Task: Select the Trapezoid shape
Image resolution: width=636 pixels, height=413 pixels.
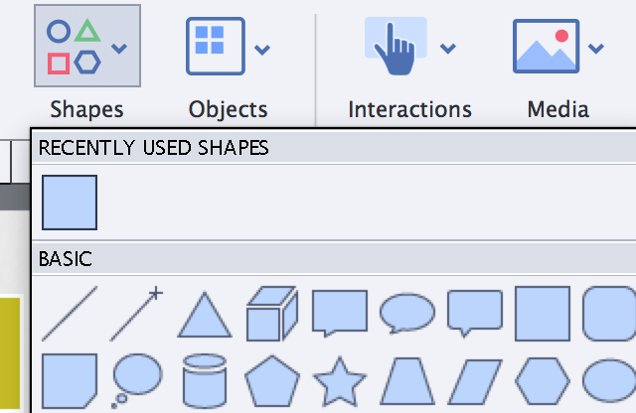Action: [407, 380]
